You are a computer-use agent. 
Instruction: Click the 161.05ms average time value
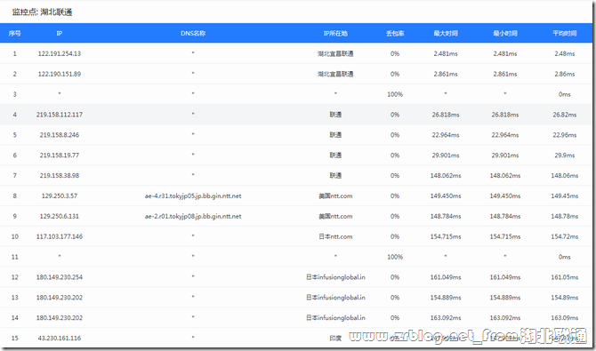[565, 277]
